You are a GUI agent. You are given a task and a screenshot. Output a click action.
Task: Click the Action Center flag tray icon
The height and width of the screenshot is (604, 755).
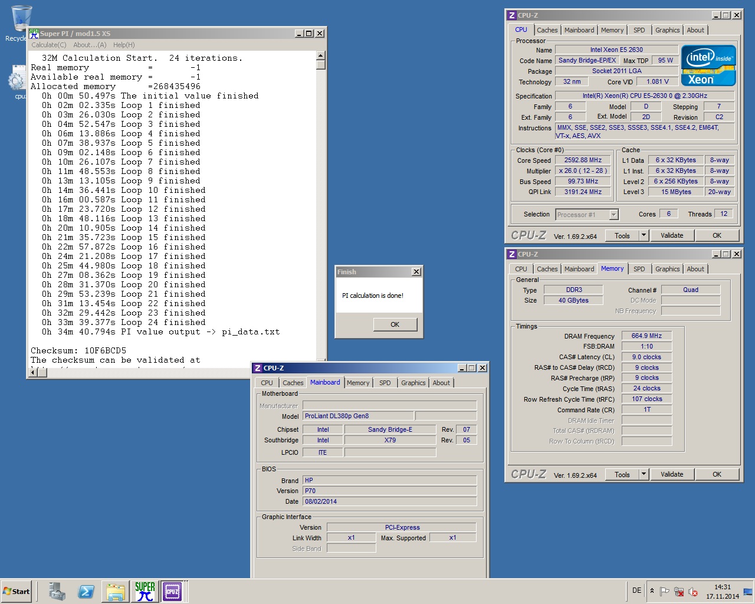(x=665, y=591)
